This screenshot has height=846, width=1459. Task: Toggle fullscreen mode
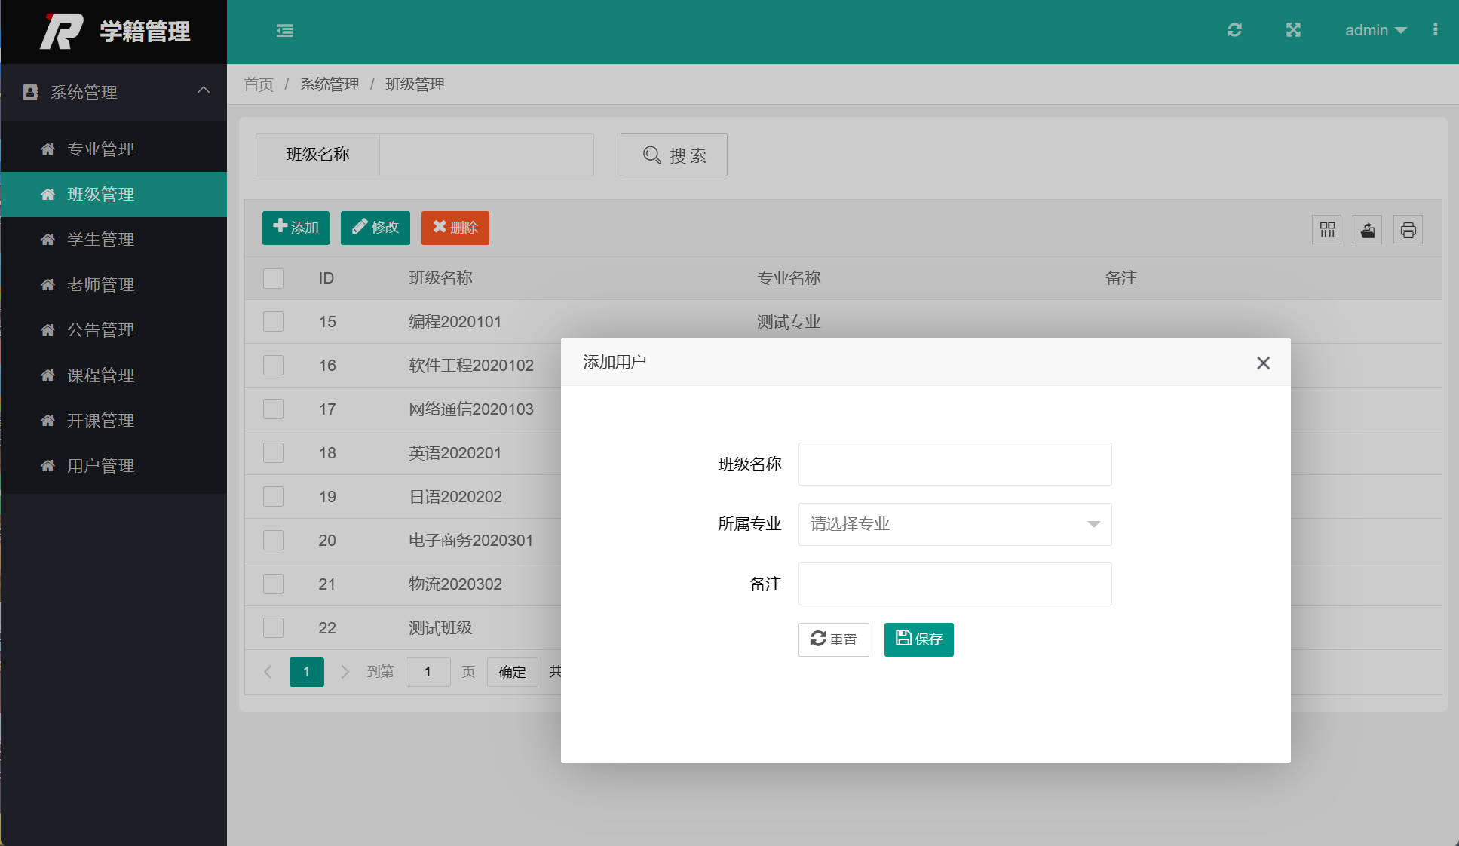pyautogui.click(x=1293, y=30)
